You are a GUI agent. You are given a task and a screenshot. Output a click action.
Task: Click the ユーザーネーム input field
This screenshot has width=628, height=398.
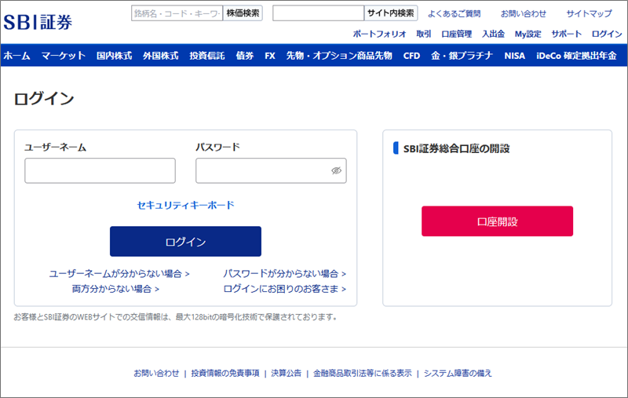(100, 170)
